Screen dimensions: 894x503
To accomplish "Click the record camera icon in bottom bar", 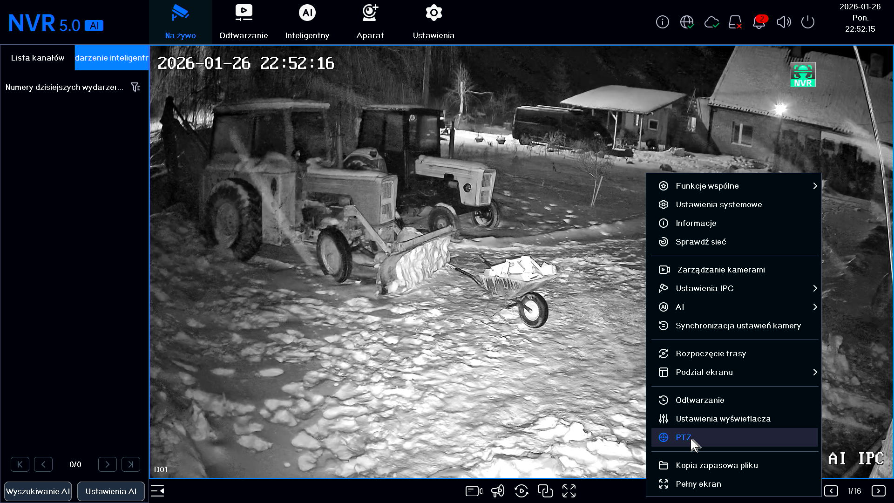I will (x=474, y=491).
